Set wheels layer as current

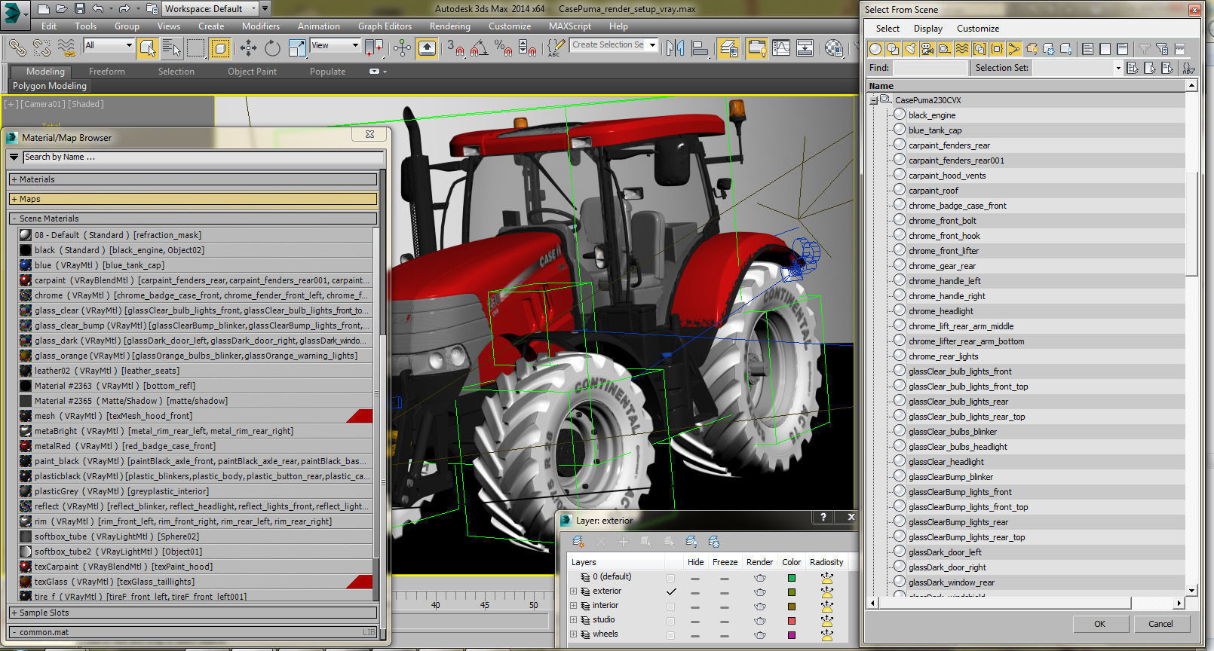click(x=671, y=634)
